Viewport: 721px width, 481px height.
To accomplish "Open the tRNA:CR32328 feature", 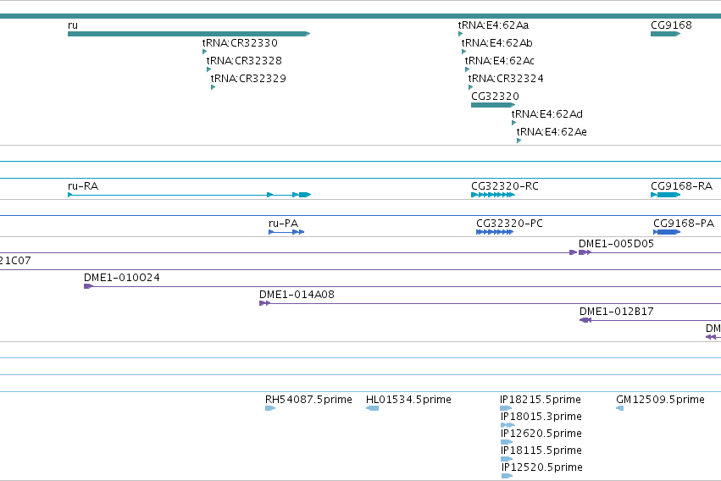I will click(208, 69).
